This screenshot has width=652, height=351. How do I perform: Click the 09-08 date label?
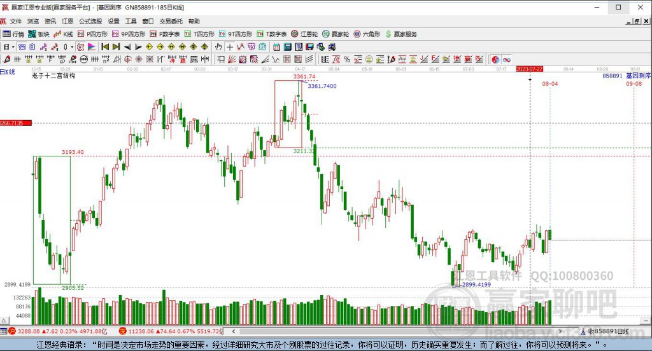click(x=634, y=84)
